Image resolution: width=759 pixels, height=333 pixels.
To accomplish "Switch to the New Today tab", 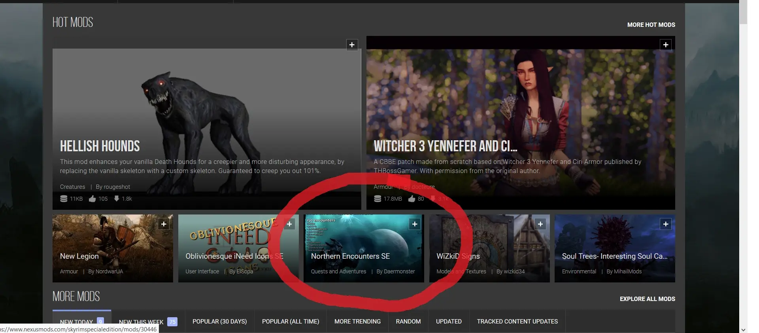I will pos(82,322).
